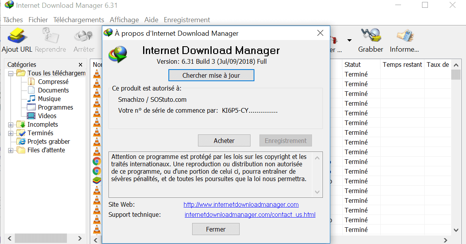Open the Affichage menu

(124, 20)
